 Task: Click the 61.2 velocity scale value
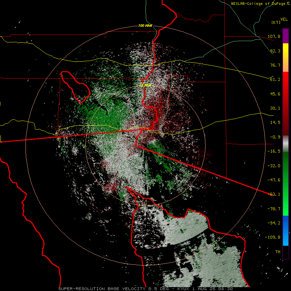coord(275,80)
